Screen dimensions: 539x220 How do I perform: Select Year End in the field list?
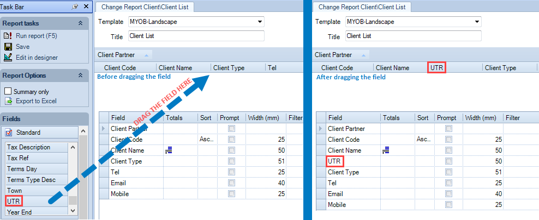click(x=37, y=212)
